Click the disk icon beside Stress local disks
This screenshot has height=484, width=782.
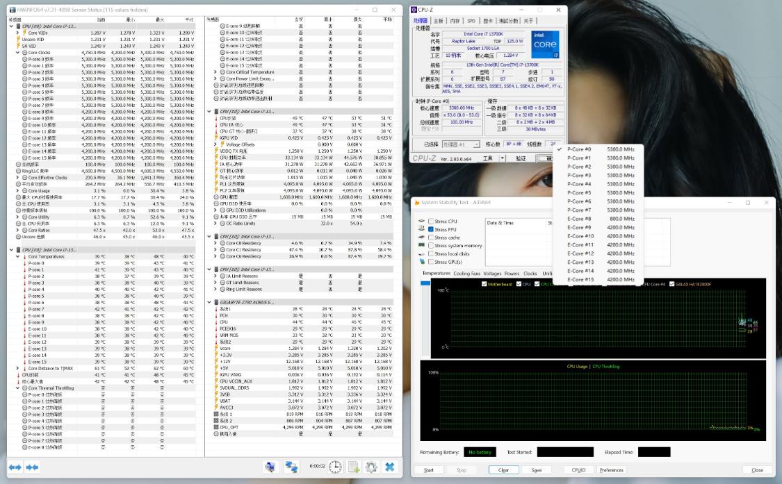click(x=421, y=253)
